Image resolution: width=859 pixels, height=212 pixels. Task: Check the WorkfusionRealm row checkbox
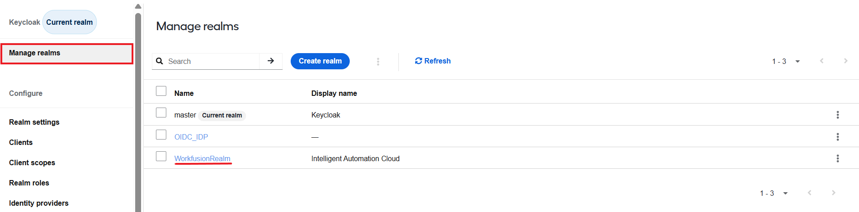(x=161, y=156)
